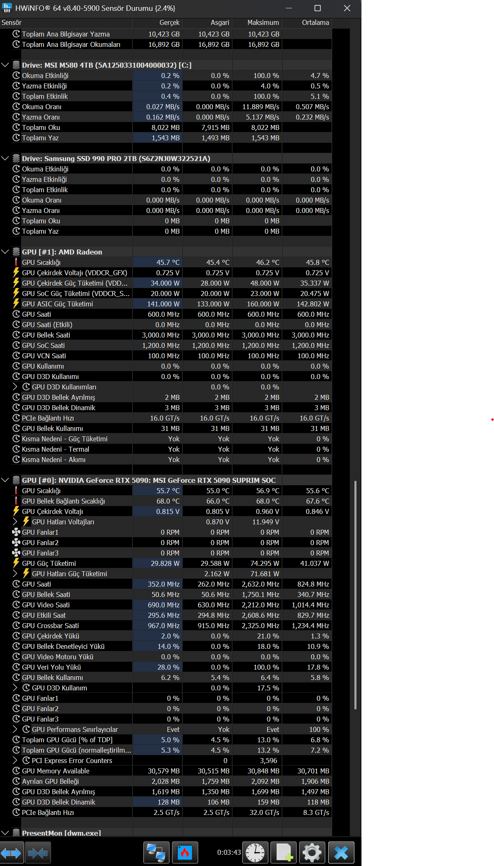Viewport: 494px width, 866px height.
Task: Click clock icon beside GPU Veri Yolu Yükü
Action: (x=16, y=667)
